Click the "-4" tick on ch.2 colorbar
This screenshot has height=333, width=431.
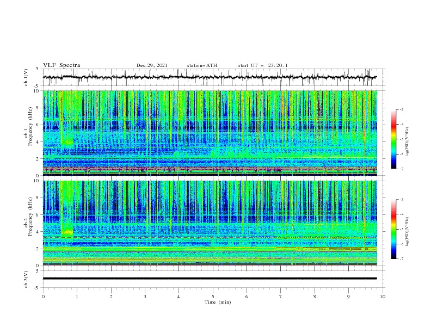401,214
